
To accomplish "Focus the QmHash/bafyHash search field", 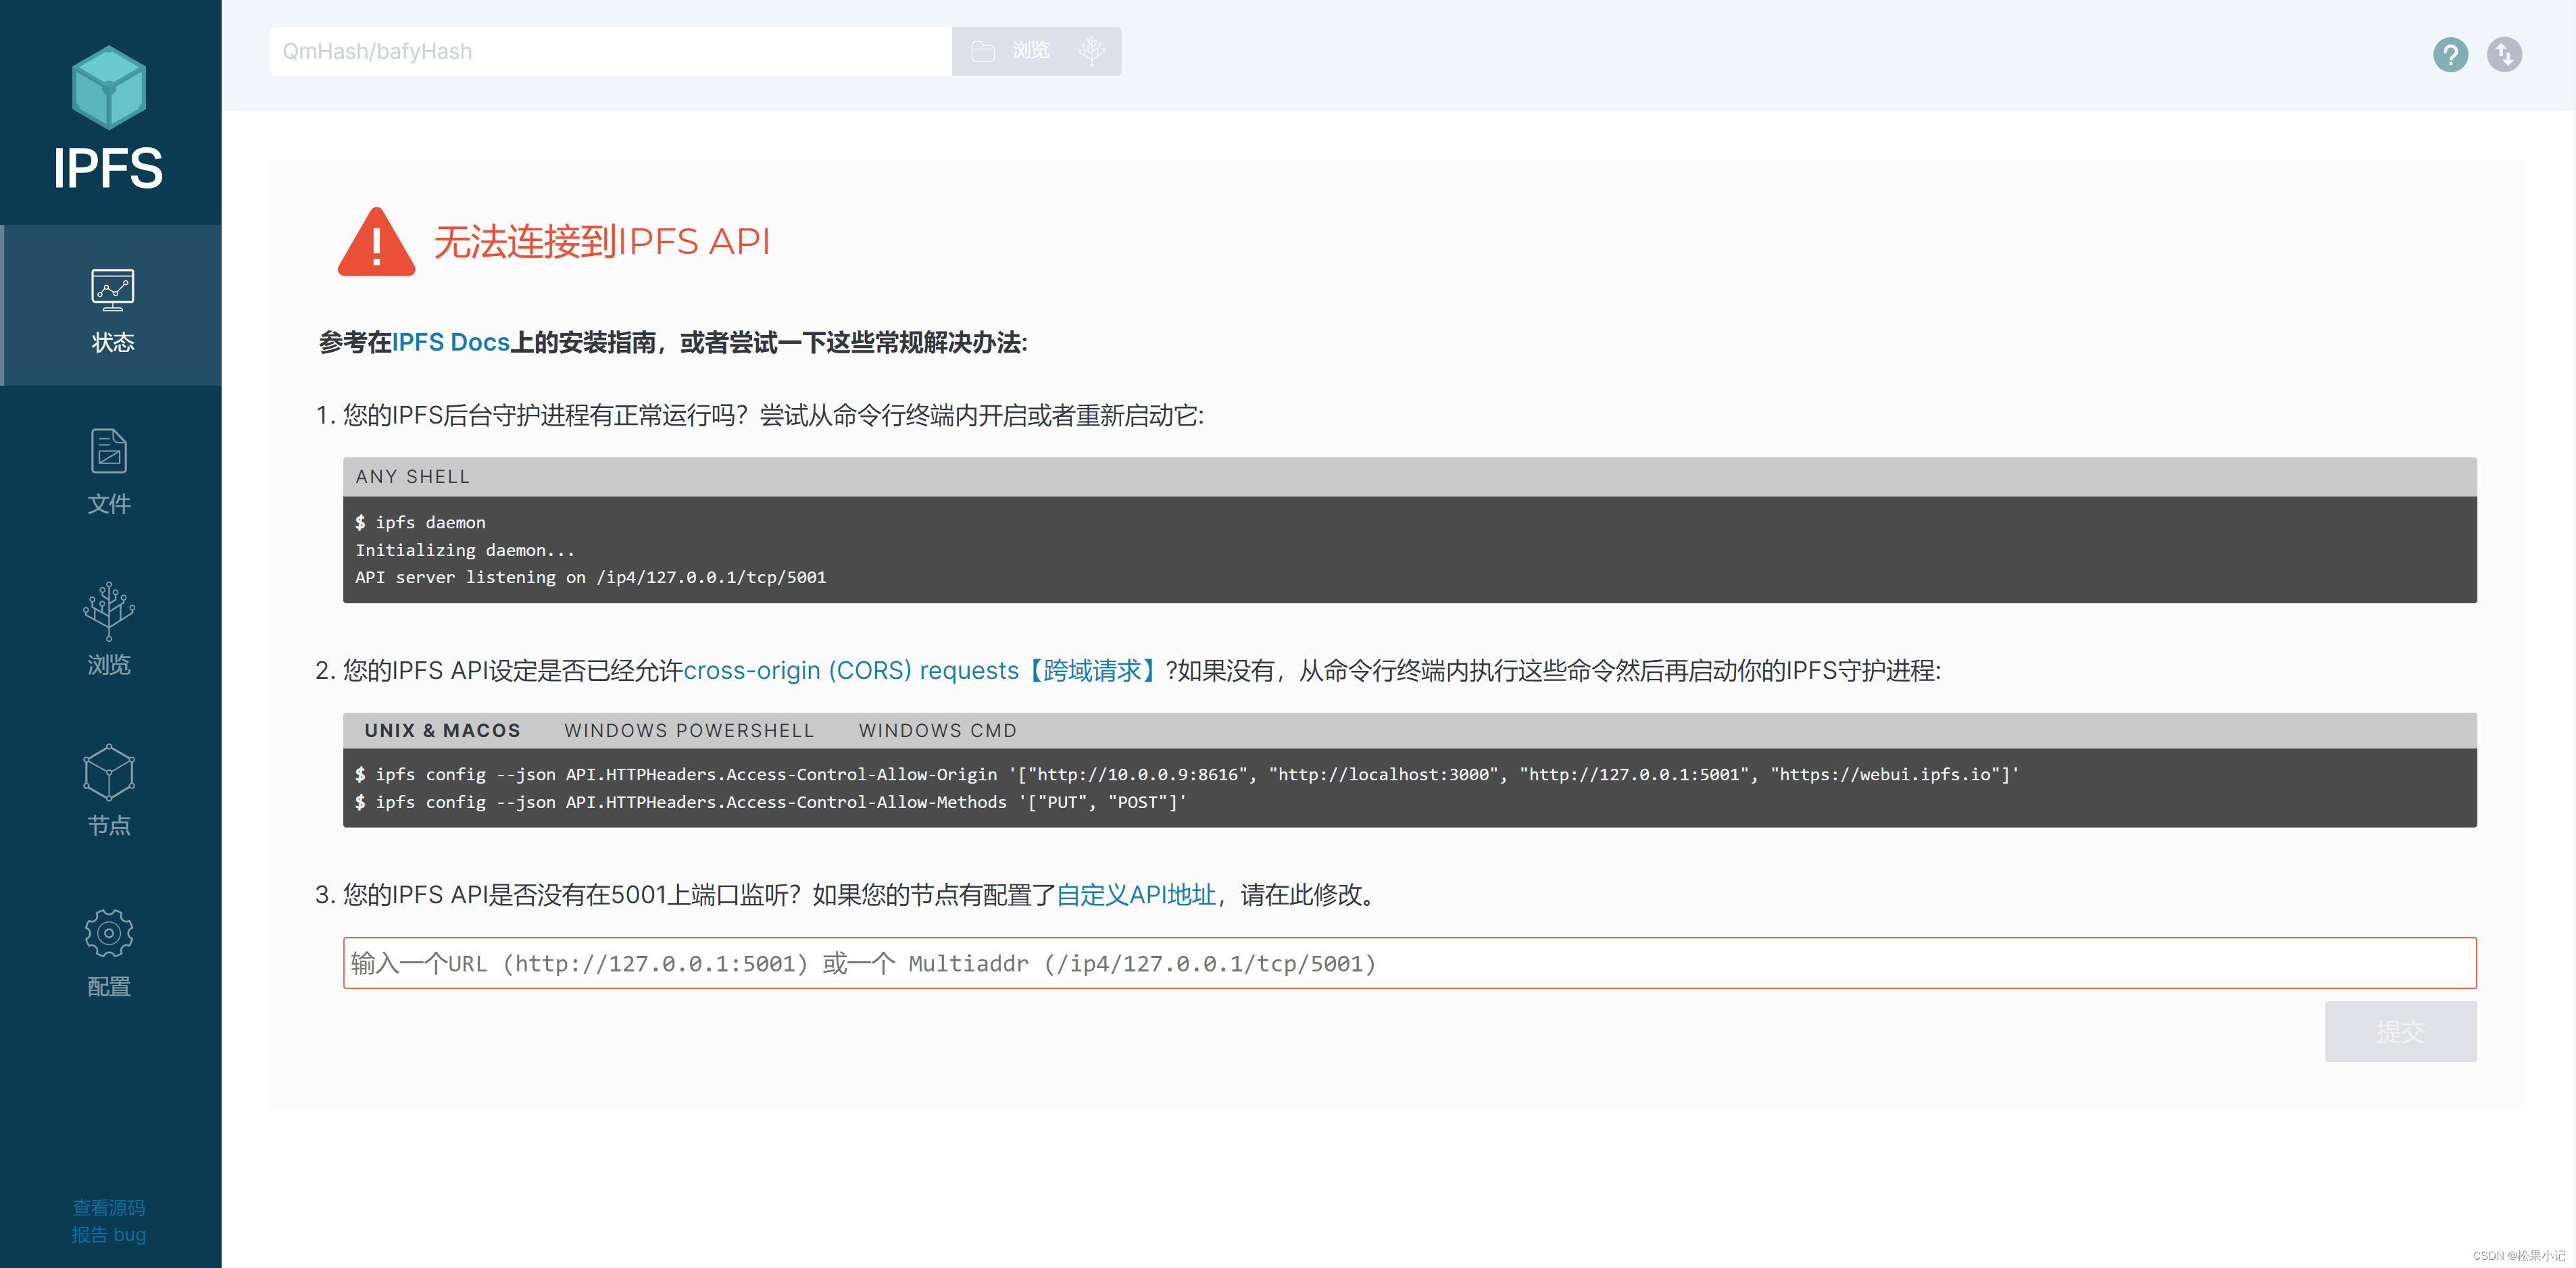I will 610,52.
